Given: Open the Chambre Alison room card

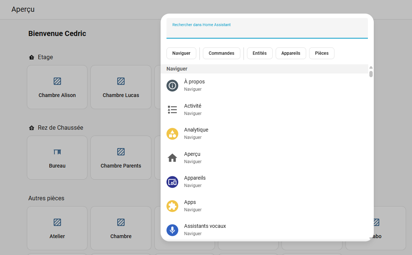Looking at the screenshot, I should (57, 87).
